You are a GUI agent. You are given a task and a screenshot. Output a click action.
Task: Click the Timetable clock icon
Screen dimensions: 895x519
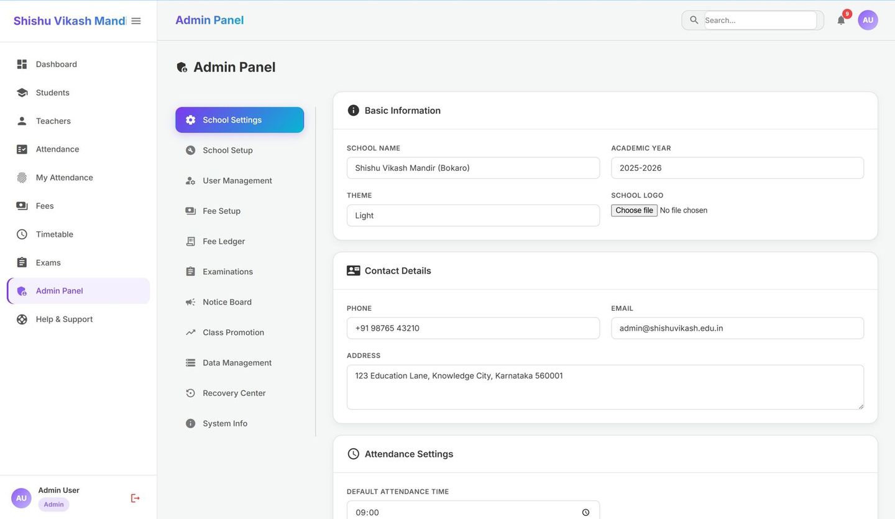tap(22, 234)
